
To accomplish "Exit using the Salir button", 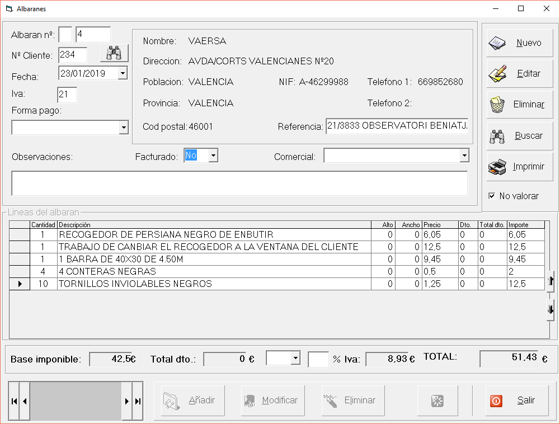I will coord(517,401).
